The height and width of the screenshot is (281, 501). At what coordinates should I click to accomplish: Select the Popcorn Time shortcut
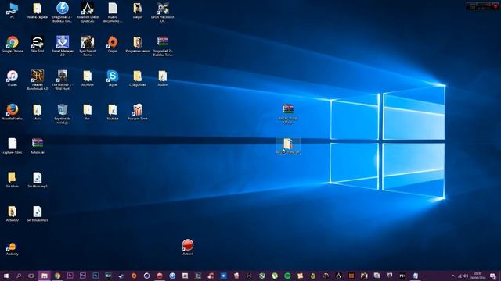point(138,112)
